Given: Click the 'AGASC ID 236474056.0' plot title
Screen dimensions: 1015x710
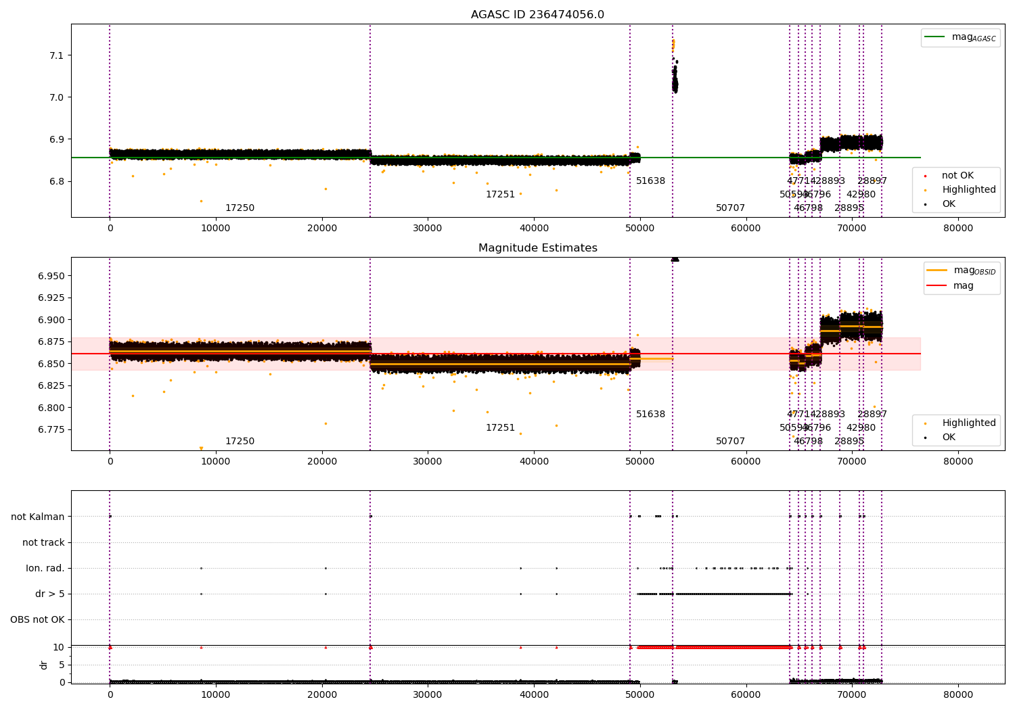Looking at the screenshot, I should click(x=537, y=15).
